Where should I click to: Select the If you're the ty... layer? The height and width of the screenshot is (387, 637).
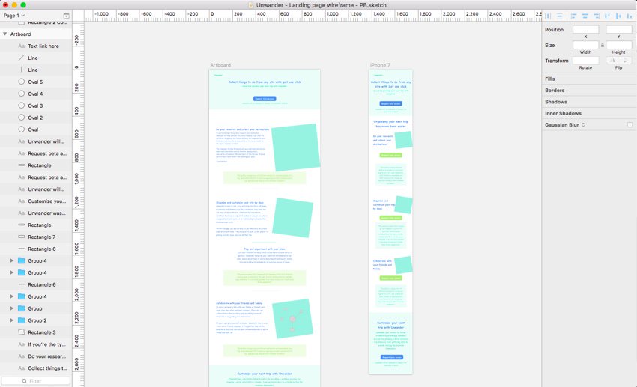click(36, 344)
